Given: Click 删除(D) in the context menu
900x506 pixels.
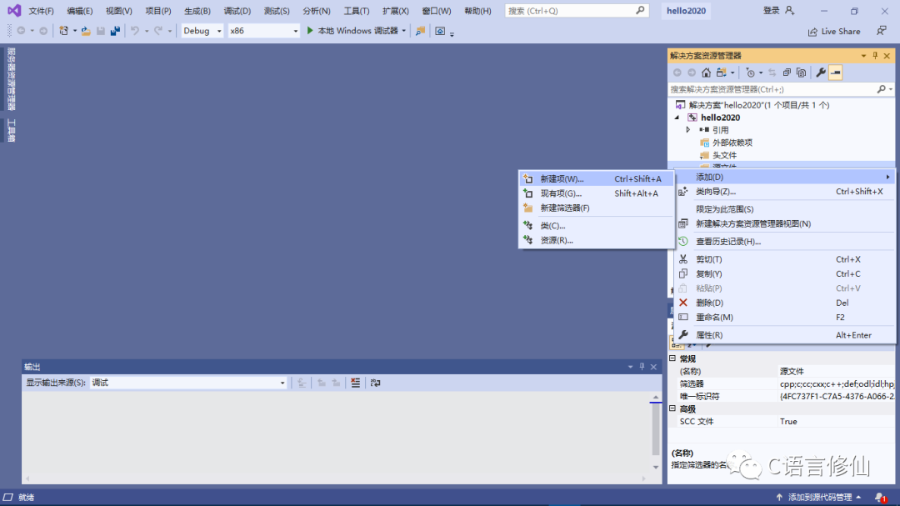Looking at the screenshot, I should (785, 303).
